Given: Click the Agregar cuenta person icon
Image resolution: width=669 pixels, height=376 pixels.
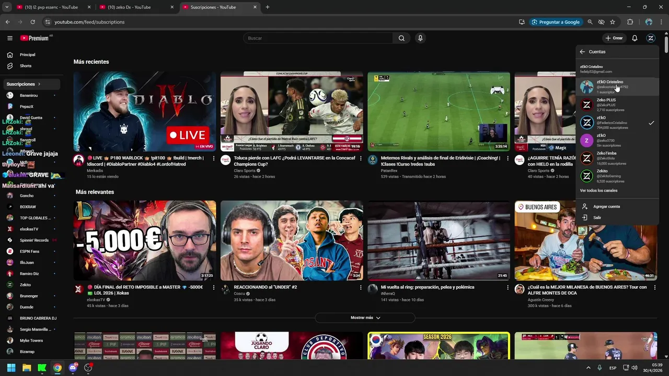Looking at the screenshot, I should [x=585, y=206].
